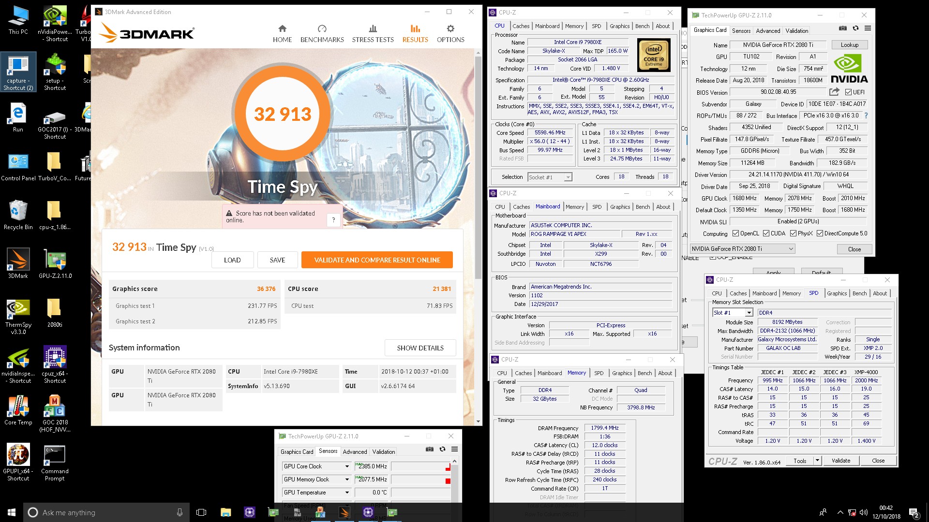Image resolution: width=929 pixels, height=522 pixels.
Task: Select the This PC desktop icon
Action: click(x=18, y=20)
